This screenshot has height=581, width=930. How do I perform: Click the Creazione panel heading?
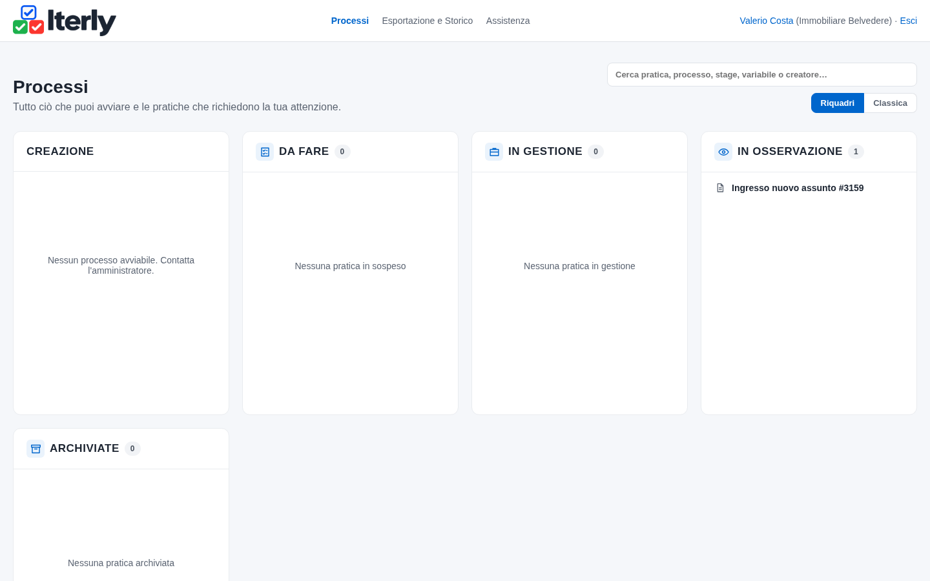pyautogui.click(x=60, y=151)
